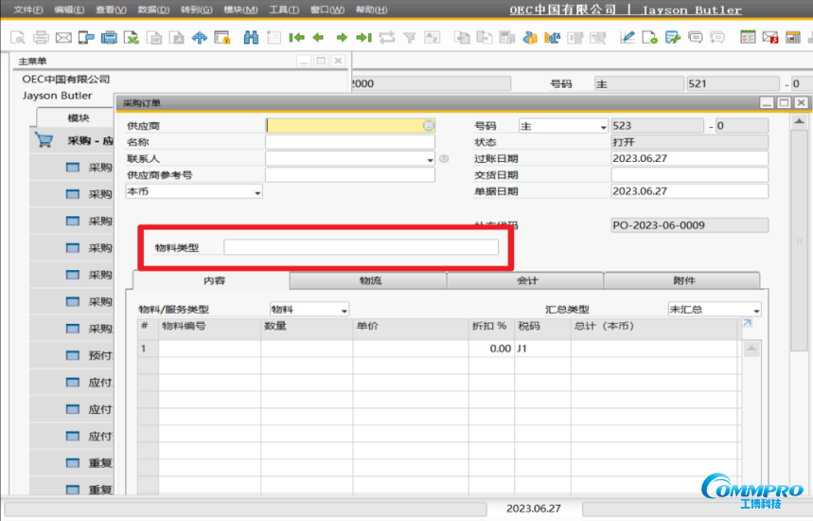Switch to the 物流 tab
The height and width of the screenshot is (521, 813).
pos(370,280)
